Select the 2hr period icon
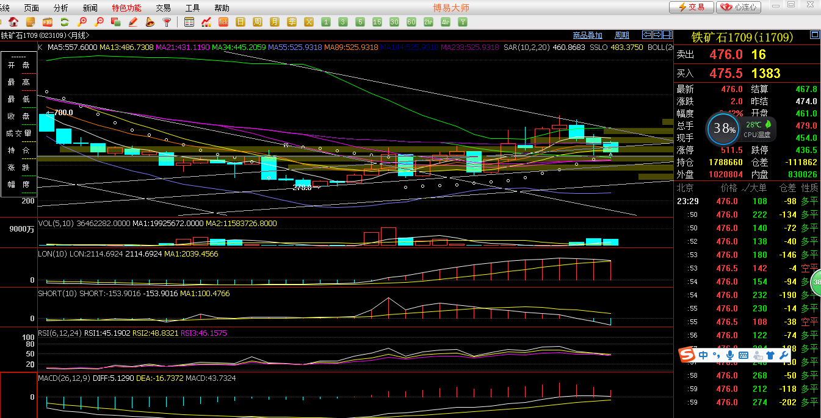Screen dimensions: 821x418 (429, 22)
